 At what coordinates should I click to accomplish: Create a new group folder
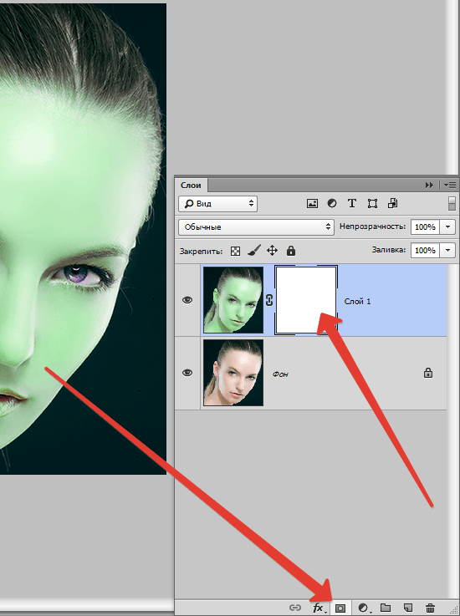click(386, 608)
